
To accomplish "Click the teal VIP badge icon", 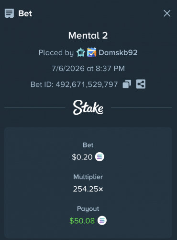I will click(x=80, y=52).
